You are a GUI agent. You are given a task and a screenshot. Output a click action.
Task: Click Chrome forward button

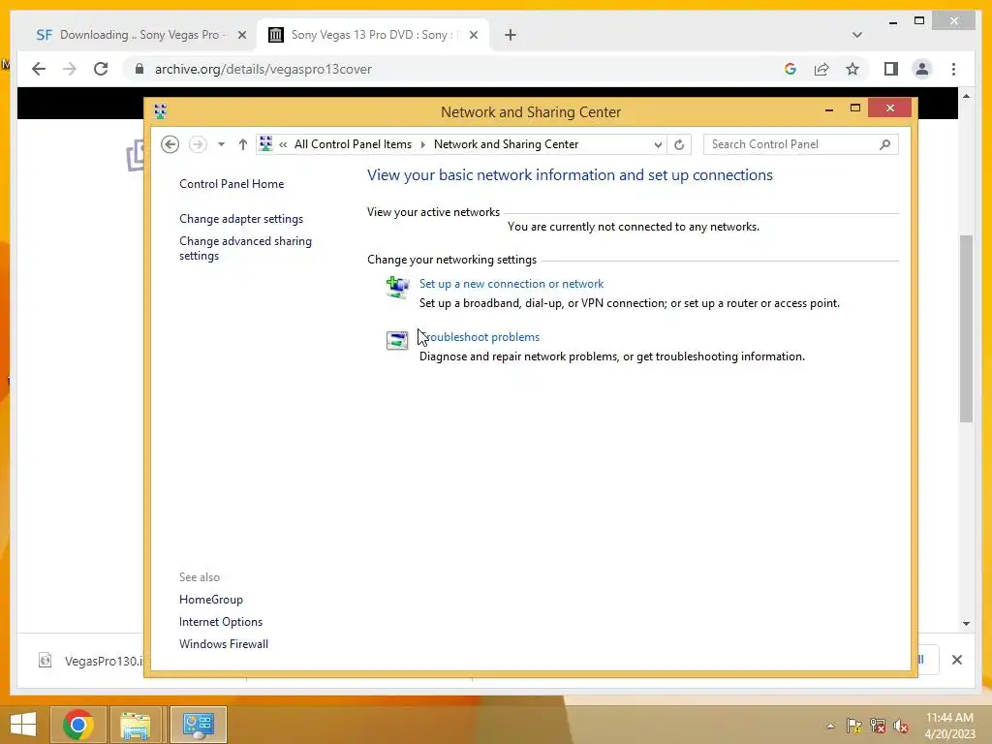[x=70, y=69]
